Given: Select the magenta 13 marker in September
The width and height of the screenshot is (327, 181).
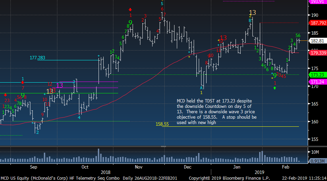Looking at the screenshot, I should [x=59, y=85].
